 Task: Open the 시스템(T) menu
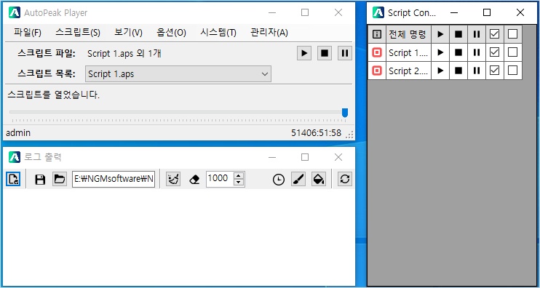pyautogui.click(x=218, y=33)
